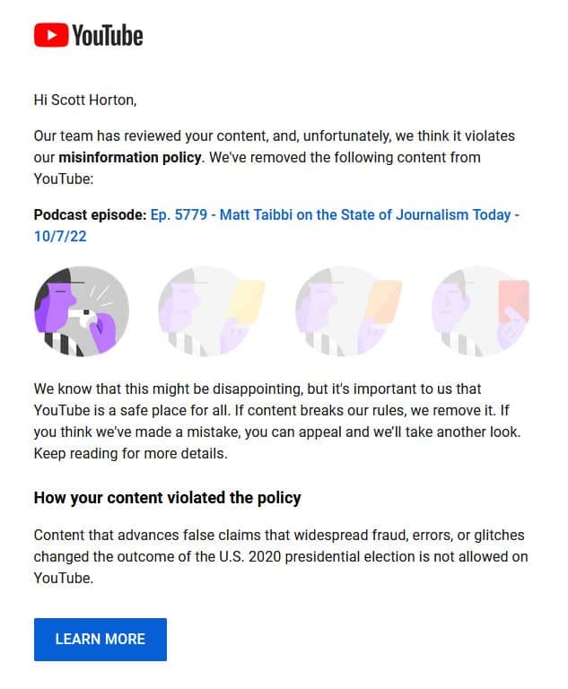
Task: Select the purple referee whistle warning illustration
Action: [81, 311]
